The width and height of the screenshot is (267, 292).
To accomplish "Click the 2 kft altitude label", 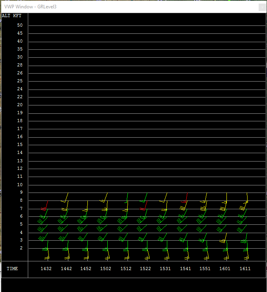I will (x=21, y=248).
